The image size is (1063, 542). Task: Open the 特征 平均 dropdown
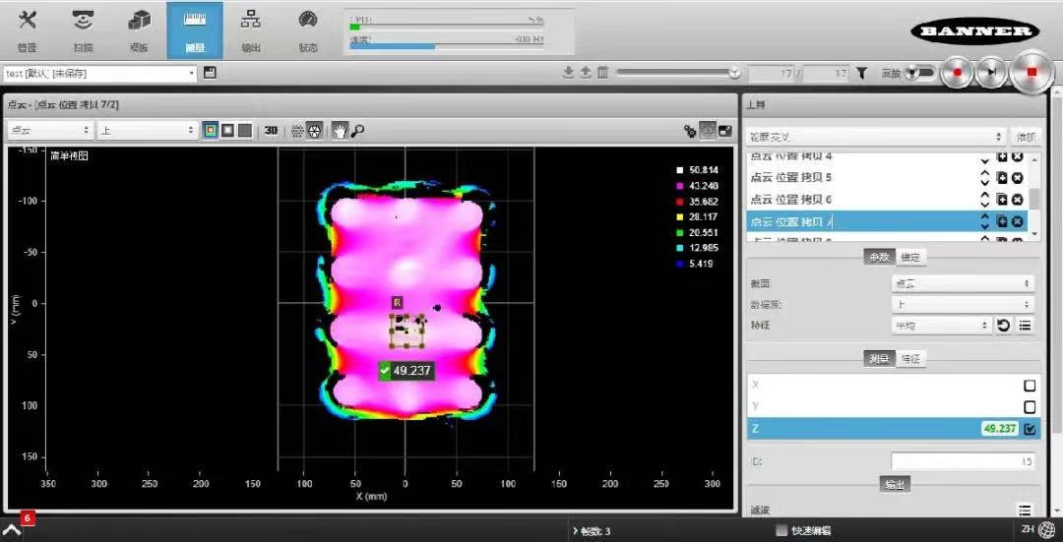pos(941,326)
